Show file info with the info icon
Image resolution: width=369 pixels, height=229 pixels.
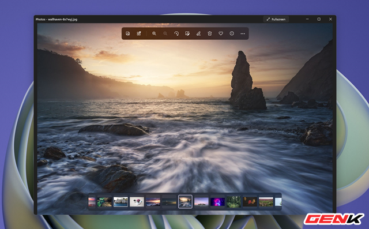coord(232,33)
